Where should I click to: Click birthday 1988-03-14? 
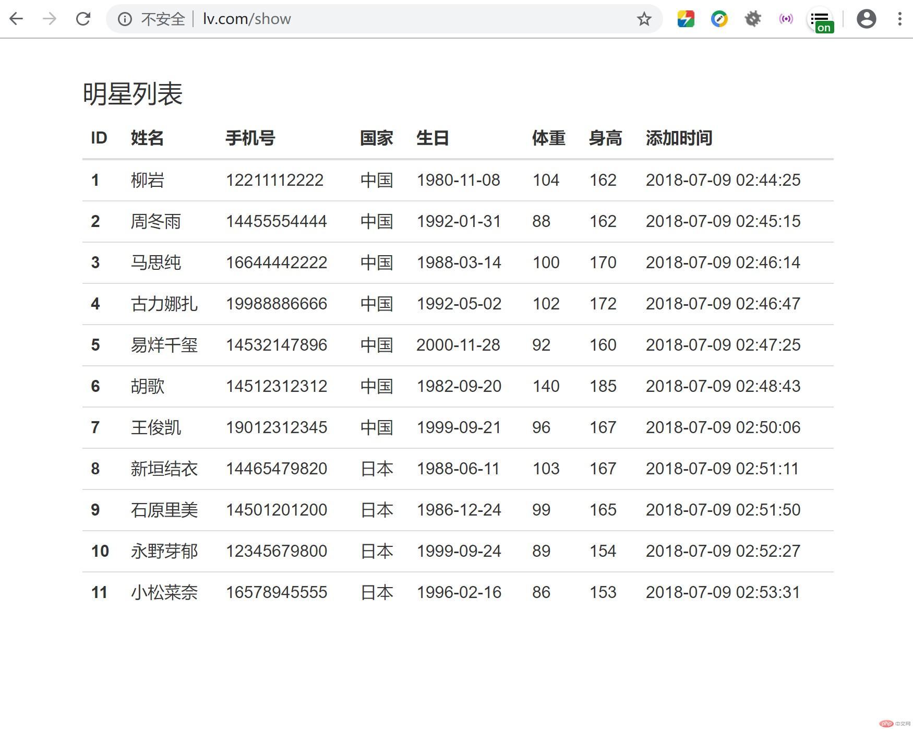click(459, 262)
